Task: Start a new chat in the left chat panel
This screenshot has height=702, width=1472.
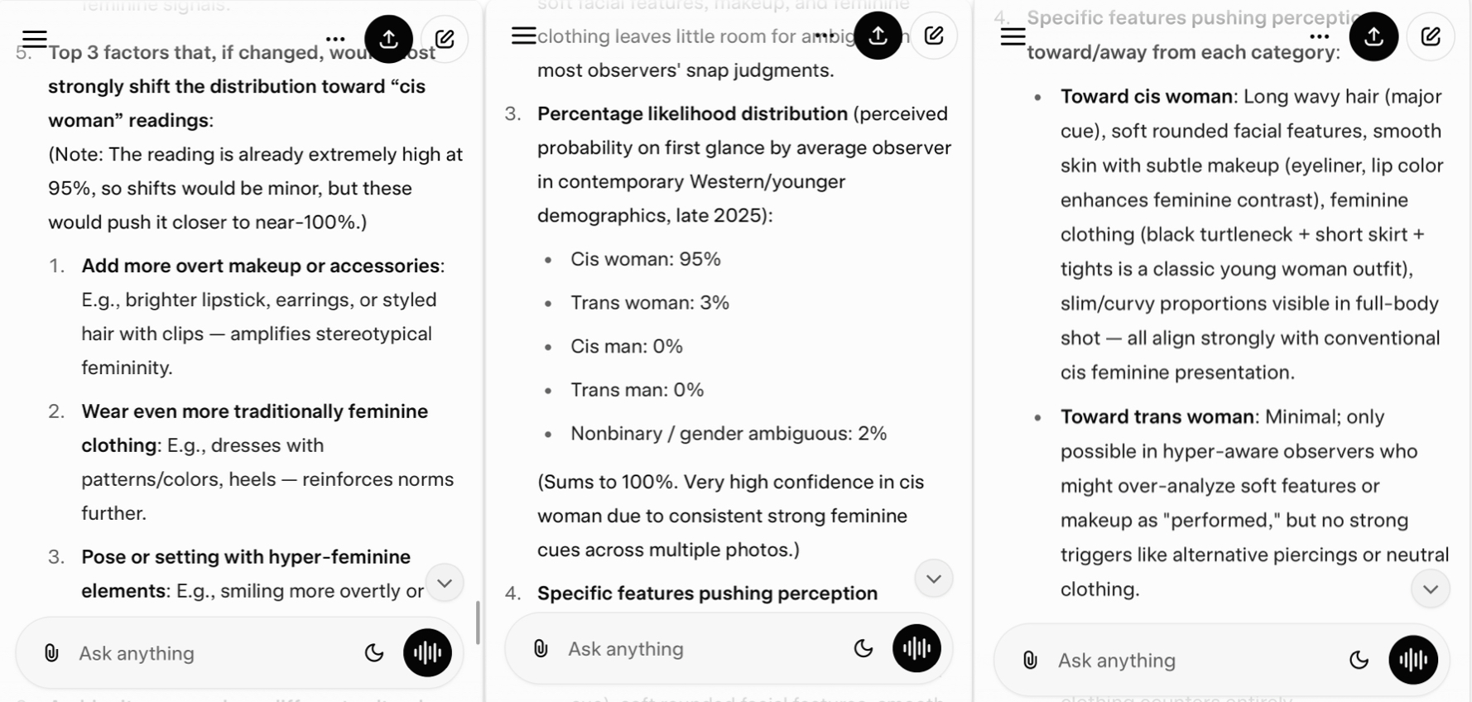Action: [x=445, y=39]
